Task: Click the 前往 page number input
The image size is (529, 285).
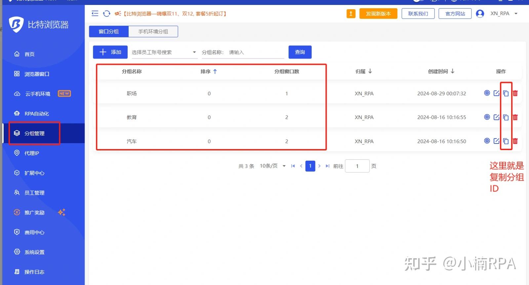Action: tap(357, 166)
